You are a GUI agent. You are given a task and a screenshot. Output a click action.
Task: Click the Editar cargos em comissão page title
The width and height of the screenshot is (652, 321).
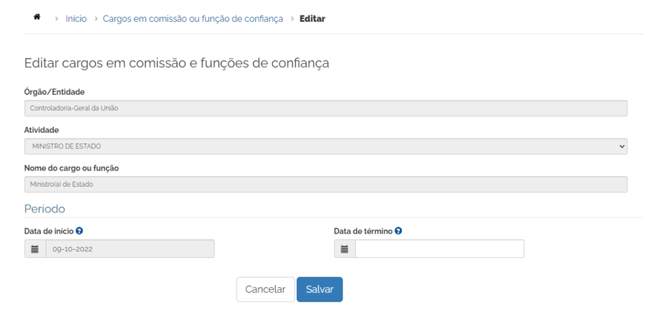point(176,63)
